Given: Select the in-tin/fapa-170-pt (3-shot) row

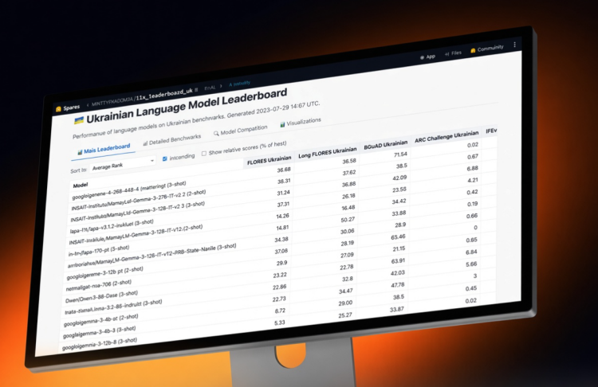Looking at the screenshot, I should click(99, 252).
